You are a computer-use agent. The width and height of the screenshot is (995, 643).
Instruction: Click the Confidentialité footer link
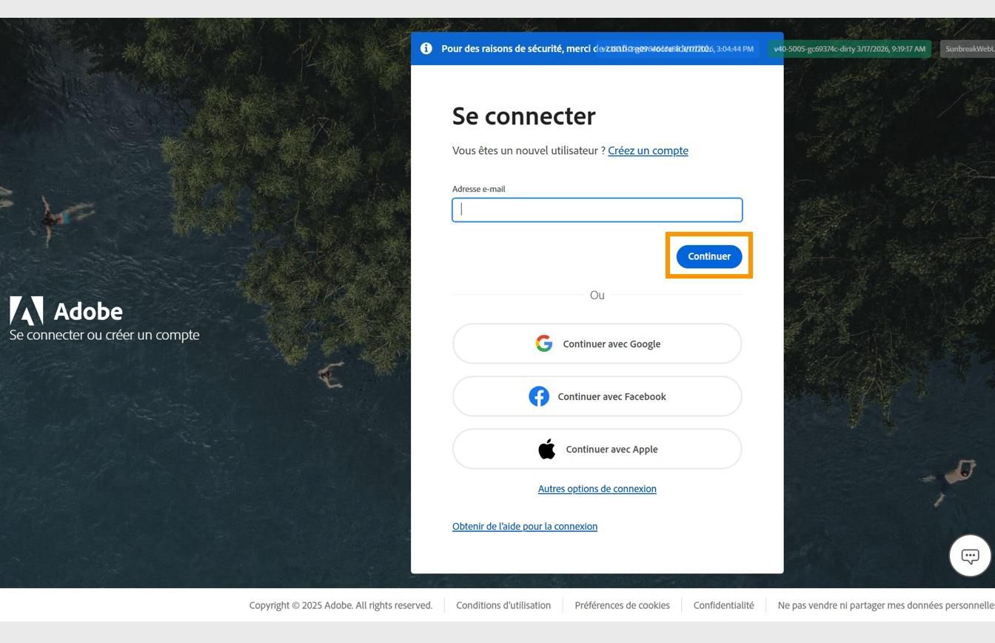723,604
